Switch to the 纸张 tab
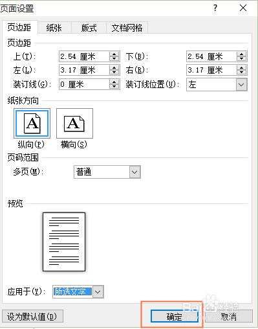 pos(54,28)
